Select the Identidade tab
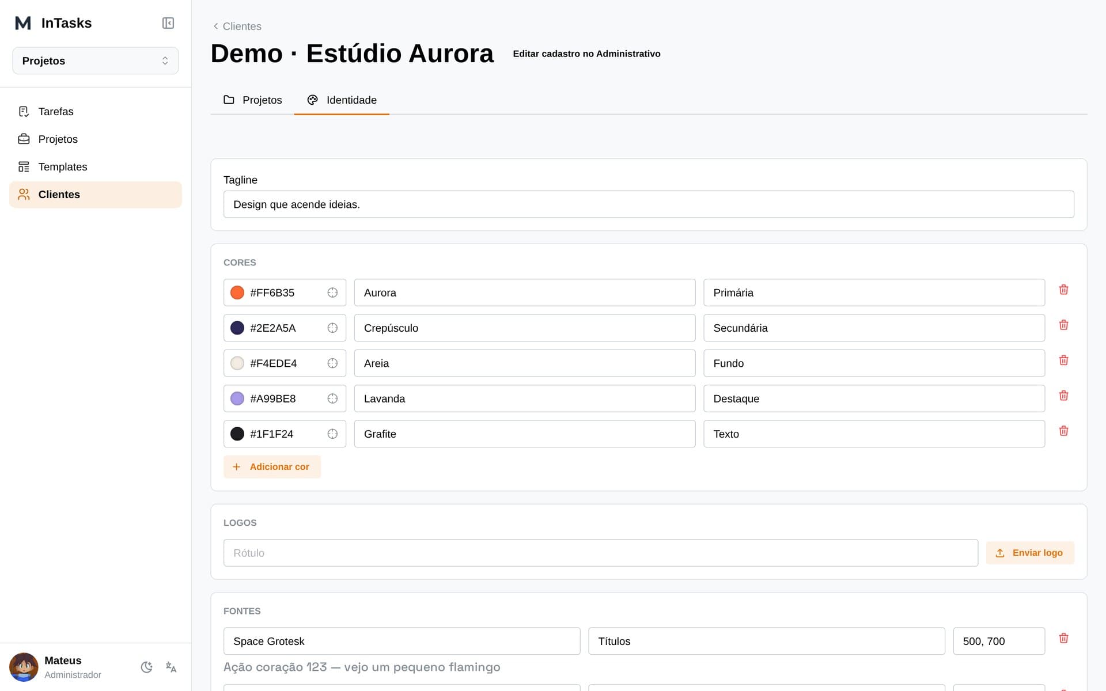 342,100
